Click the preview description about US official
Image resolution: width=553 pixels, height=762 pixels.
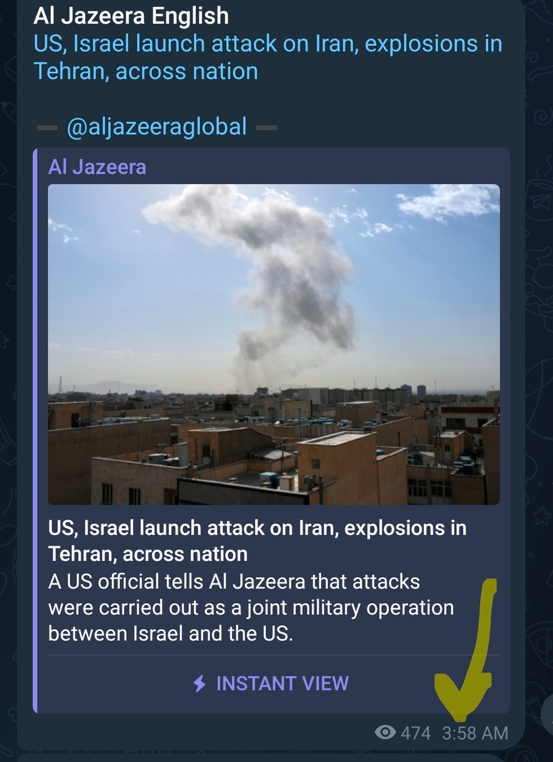(251, 607)
